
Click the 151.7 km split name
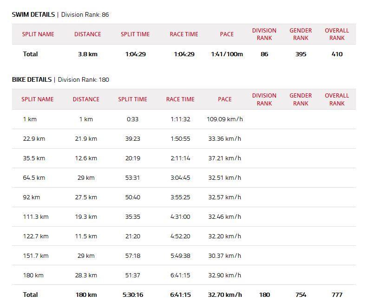[36, 256]
